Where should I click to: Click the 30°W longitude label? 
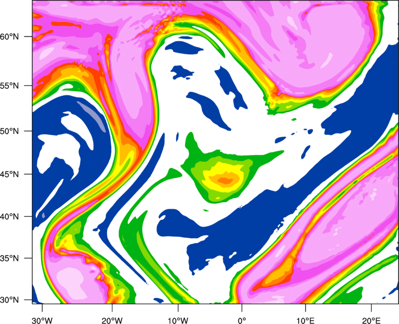pyautogui.click(x=42, y=321)
